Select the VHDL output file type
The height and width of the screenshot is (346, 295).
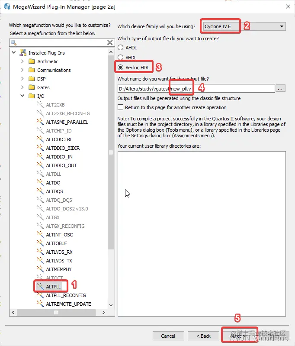120,57
